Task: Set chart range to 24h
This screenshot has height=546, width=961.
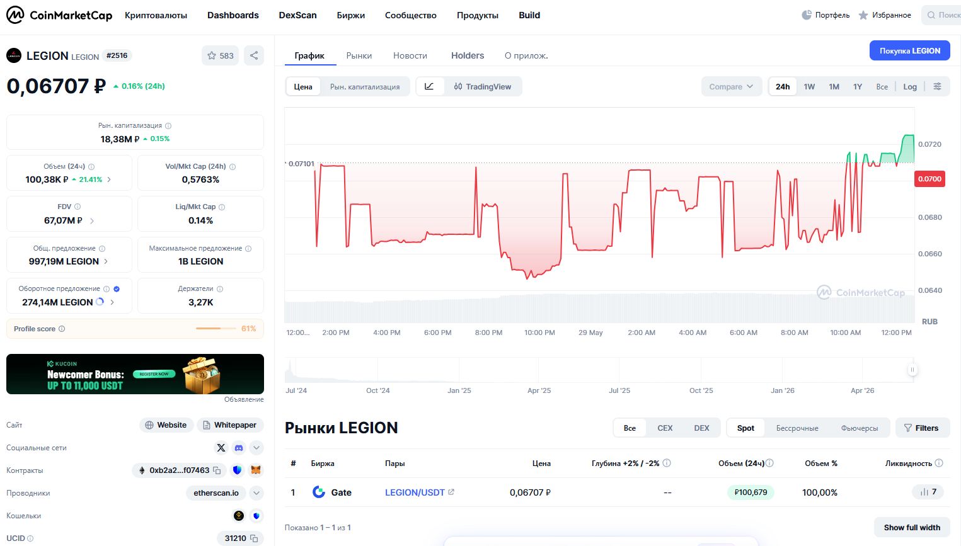Action: coord(783,87)
